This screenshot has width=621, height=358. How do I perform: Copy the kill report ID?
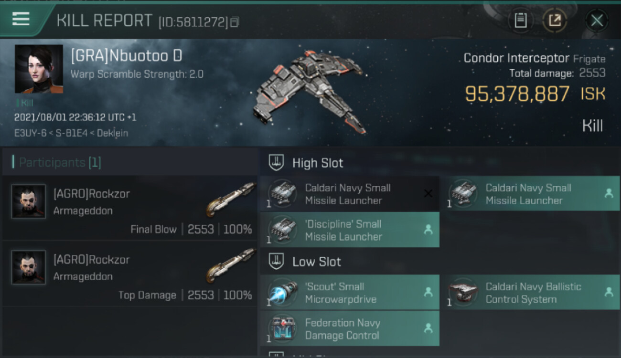(235, 22)
